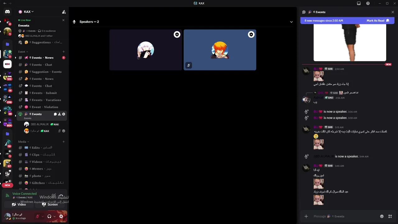Open the KAX server icon in sidebar
The image size is (398, 224).
click(7, 64)
